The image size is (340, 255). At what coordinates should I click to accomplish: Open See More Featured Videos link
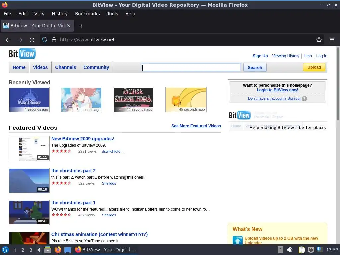pos(196,126)
